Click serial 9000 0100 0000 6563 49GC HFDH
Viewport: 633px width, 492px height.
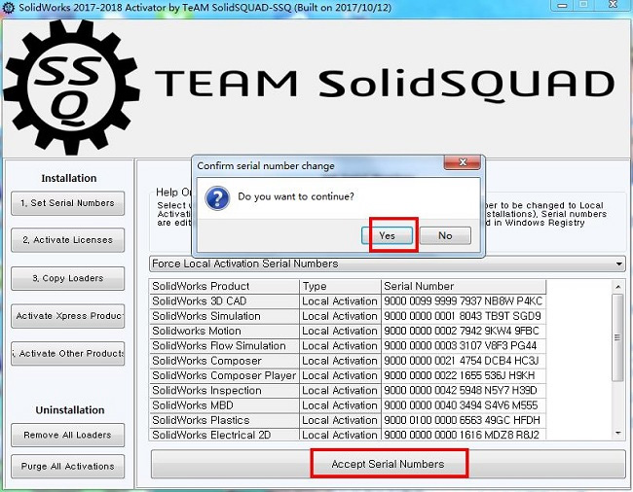[x=464, y=420]
